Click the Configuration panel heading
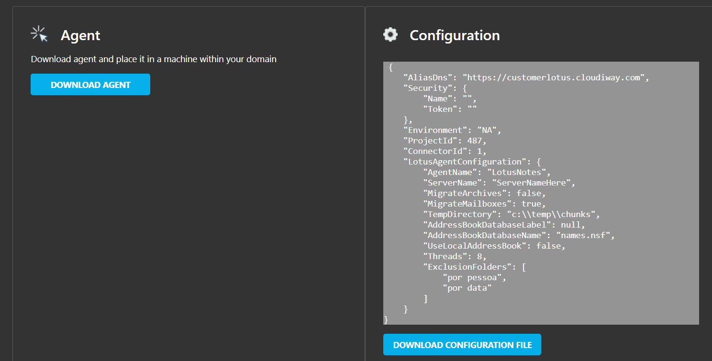 tap(455, 35)
